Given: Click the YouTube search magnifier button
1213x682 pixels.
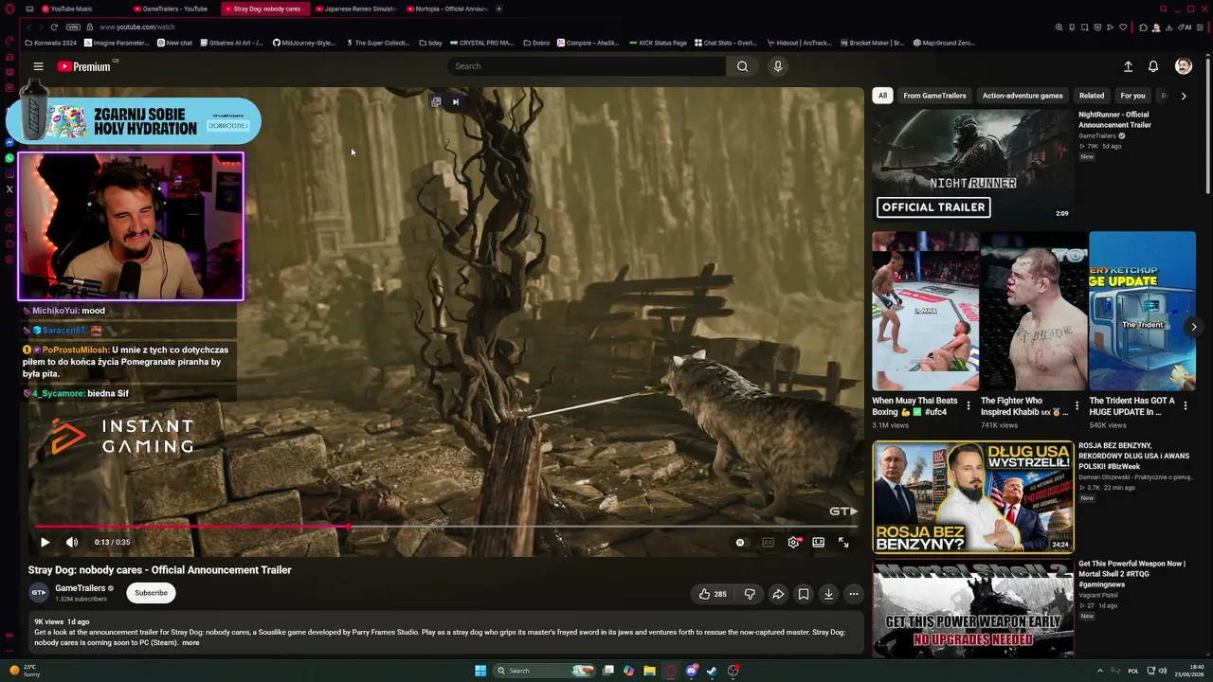Looking at the screenshot, I should point(742,66).
